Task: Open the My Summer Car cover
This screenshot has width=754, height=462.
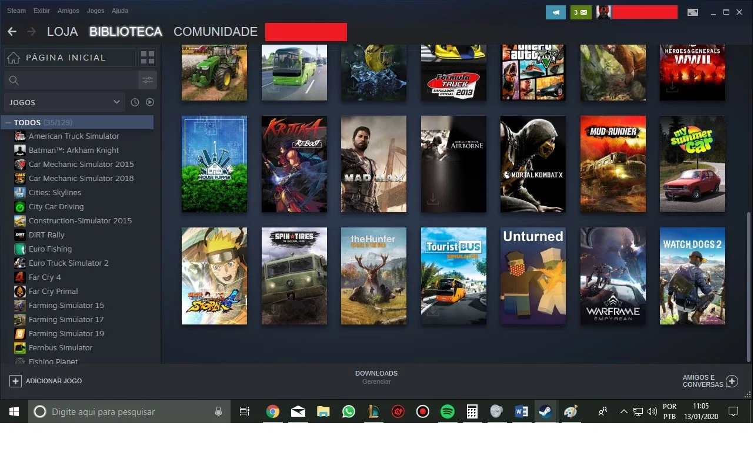Action: click(x=692, y=164)
